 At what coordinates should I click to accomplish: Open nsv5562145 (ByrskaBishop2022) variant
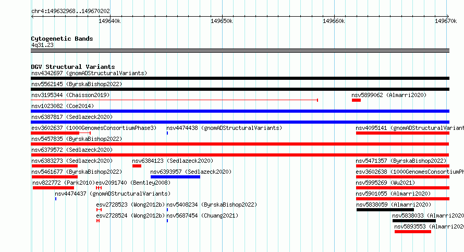(77, 84)
